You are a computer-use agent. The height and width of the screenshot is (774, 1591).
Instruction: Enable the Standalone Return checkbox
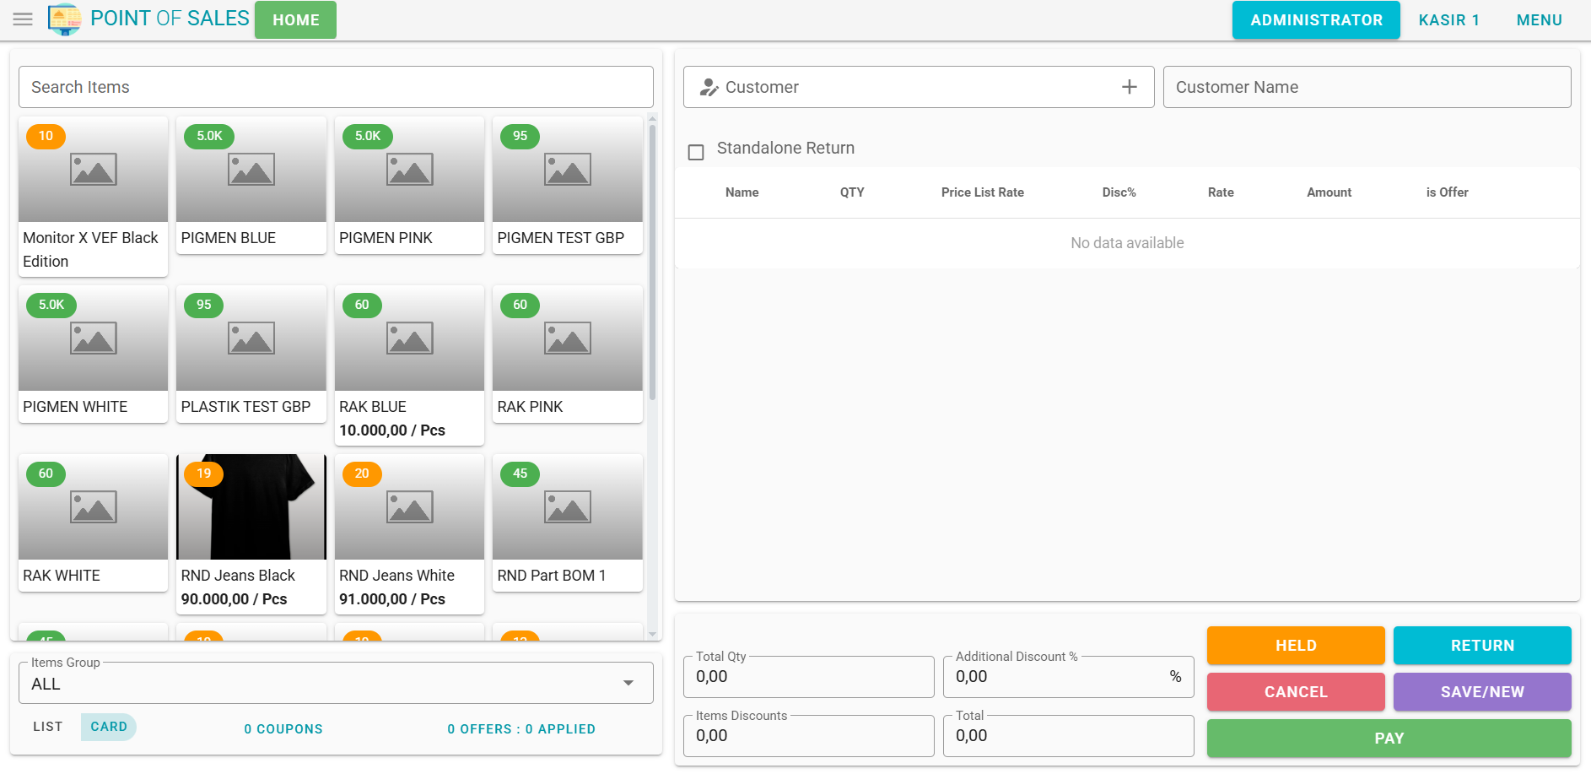[x=696, y=152]
